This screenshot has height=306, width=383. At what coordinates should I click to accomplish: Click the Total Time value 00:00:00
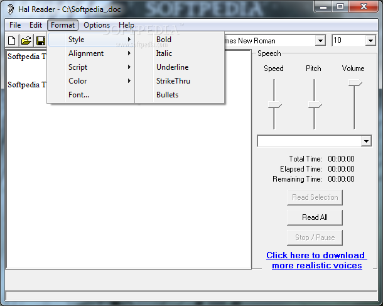(x=341, y=159)
